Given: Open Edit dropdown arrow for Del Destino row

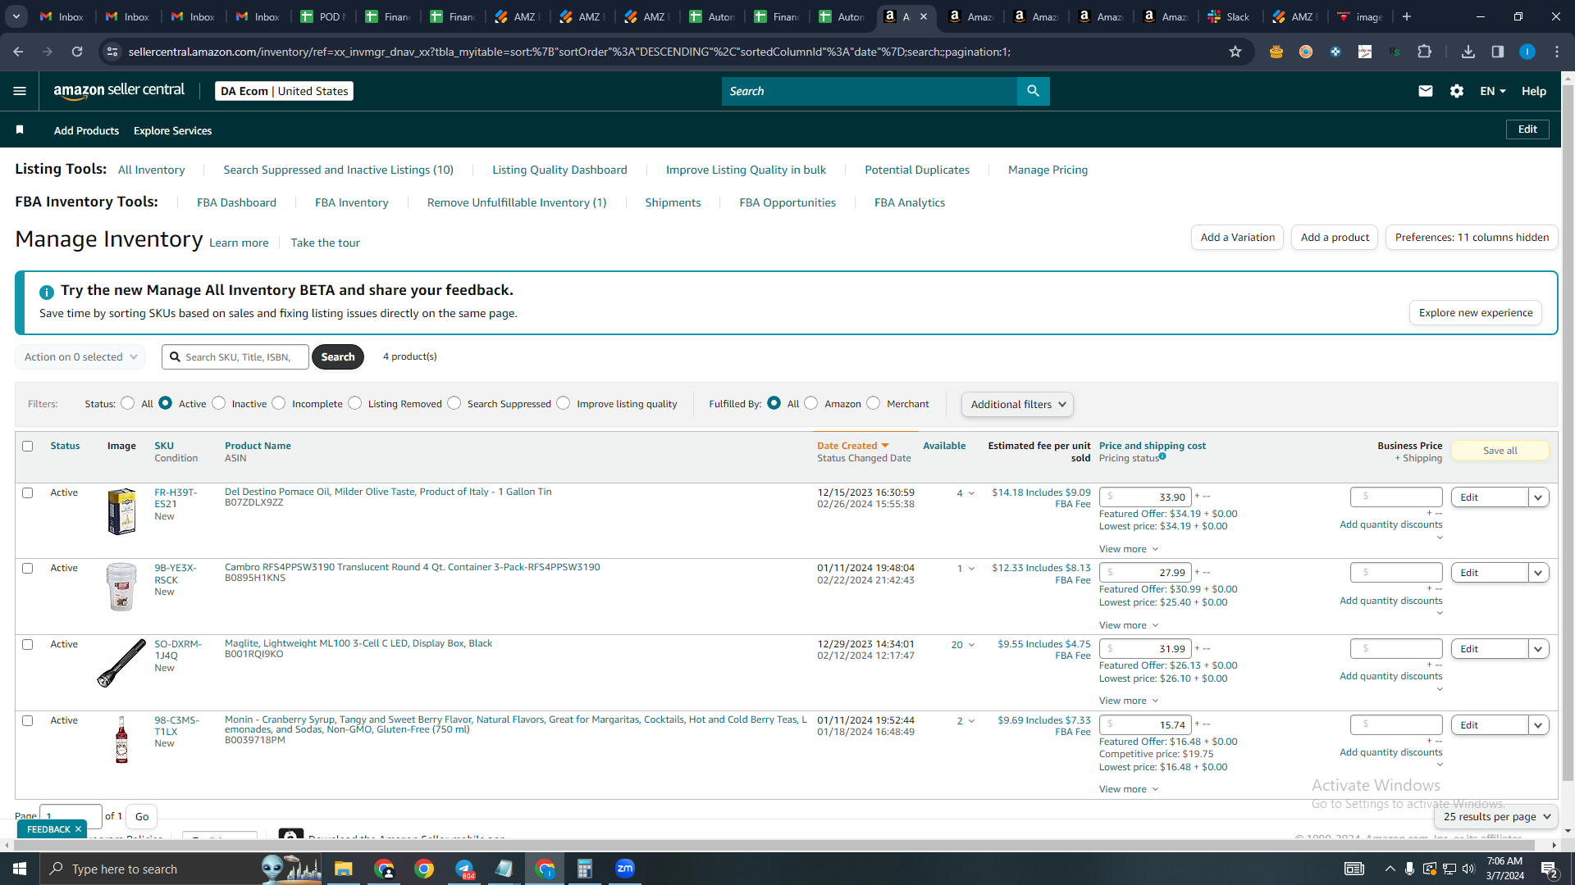Looking at the screenshot, I should pos(1538,497).
